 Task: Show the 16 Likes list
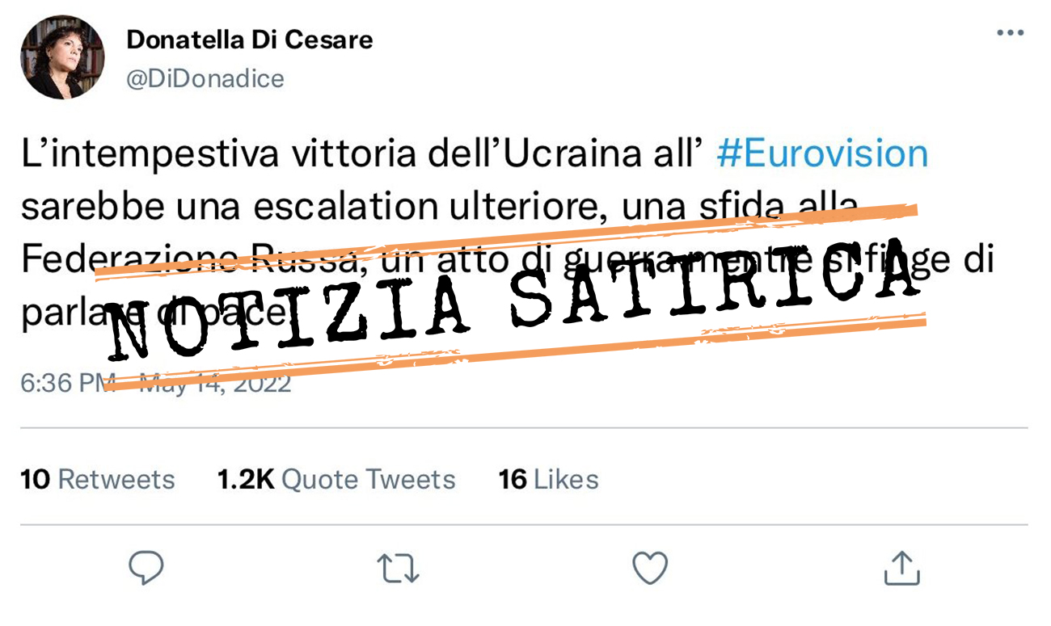pos(549,479)
